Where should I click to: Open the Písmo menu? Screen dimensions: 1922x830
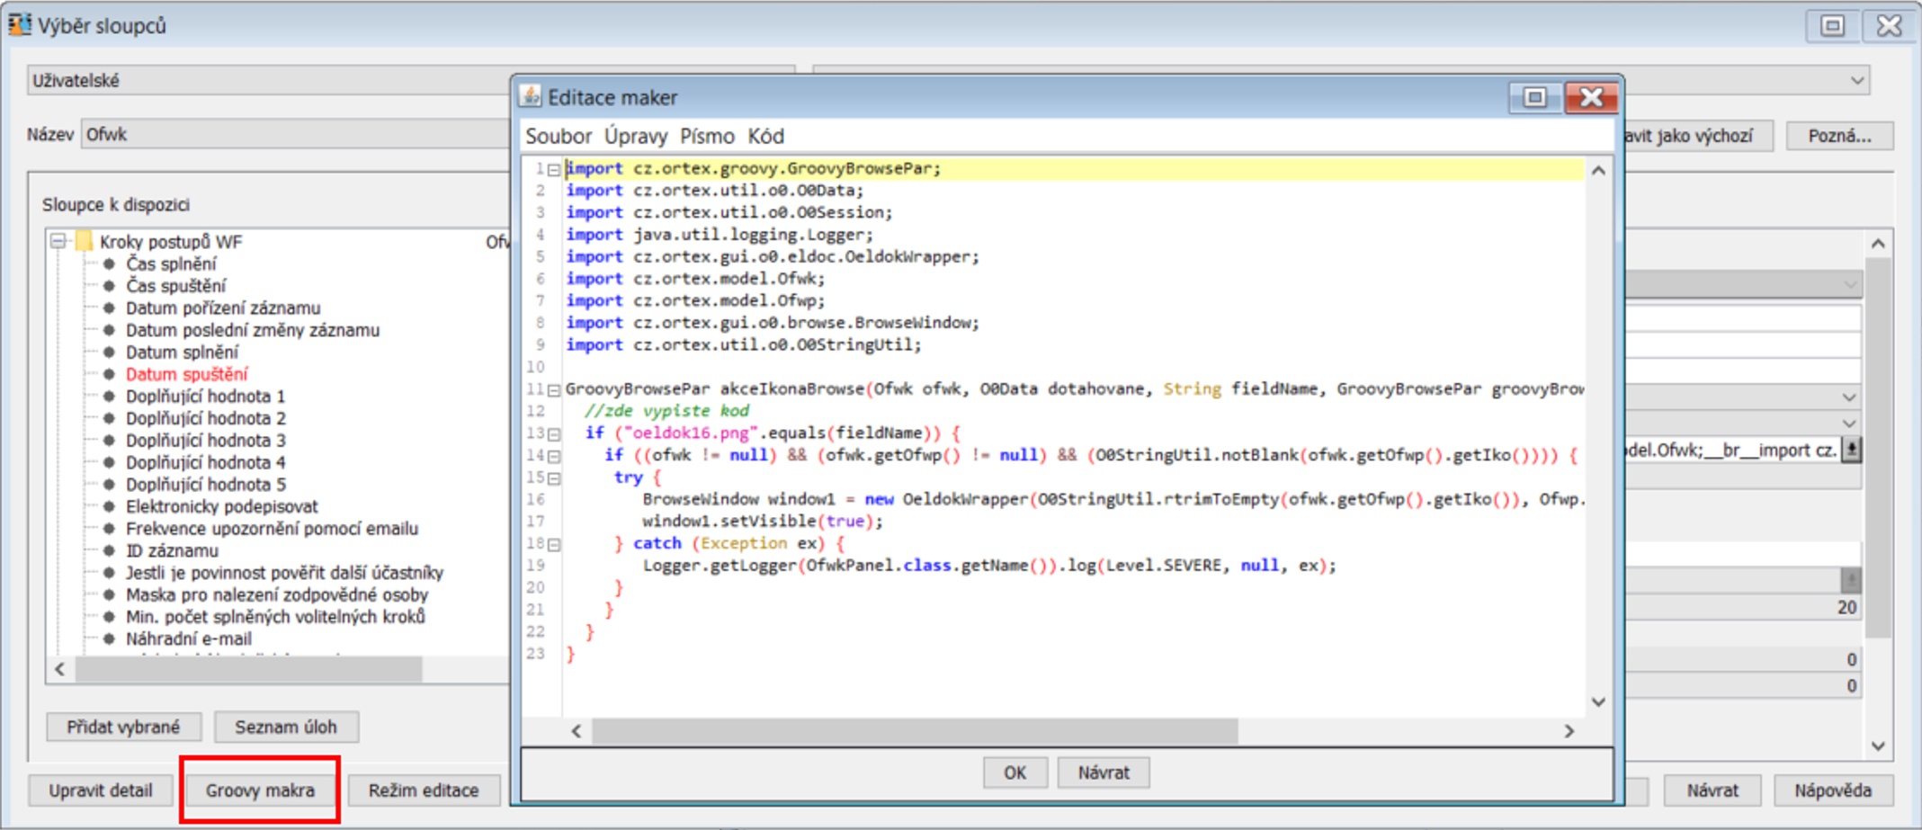tap(707, 136)
